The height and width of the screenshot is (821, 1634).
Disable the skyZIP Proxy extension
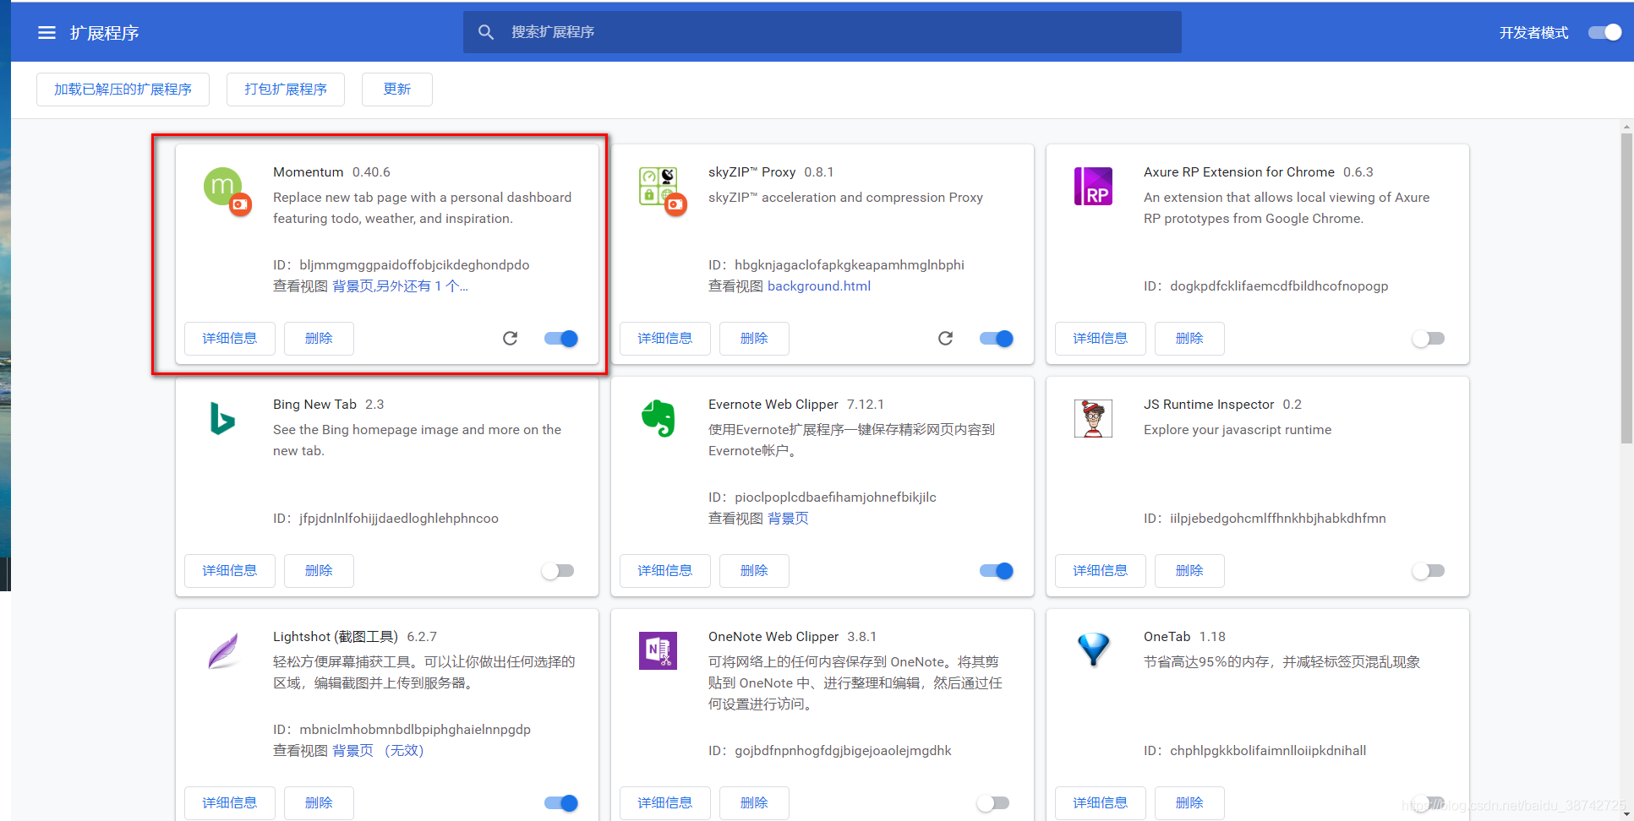coord(997,338)
